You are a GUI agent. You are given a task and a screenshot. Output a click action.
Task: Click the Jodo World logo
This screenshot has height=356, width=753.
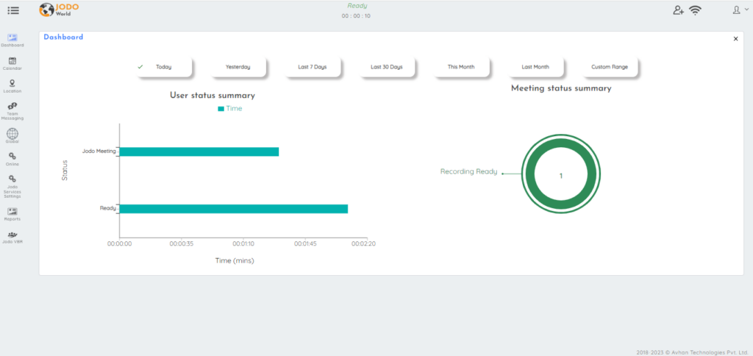pos(59,10)
